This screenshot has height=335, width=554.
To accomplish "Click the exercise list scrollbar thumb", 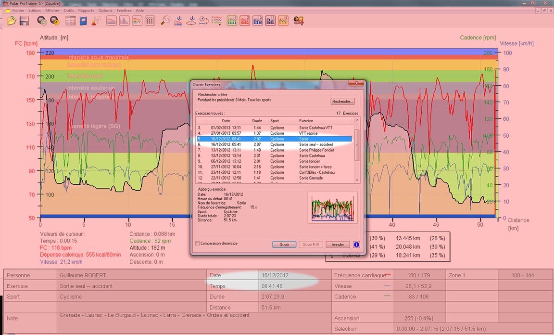I will tap(357, 145).
